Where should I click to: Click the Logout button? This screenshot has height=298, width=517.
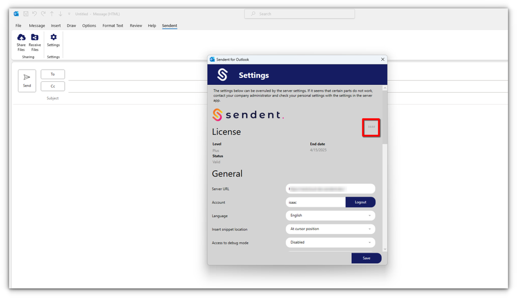(360, 202)
